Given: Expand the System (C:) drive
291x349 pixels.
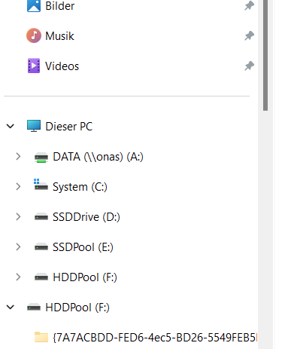Looking at the screenshot, I should 18,187.
